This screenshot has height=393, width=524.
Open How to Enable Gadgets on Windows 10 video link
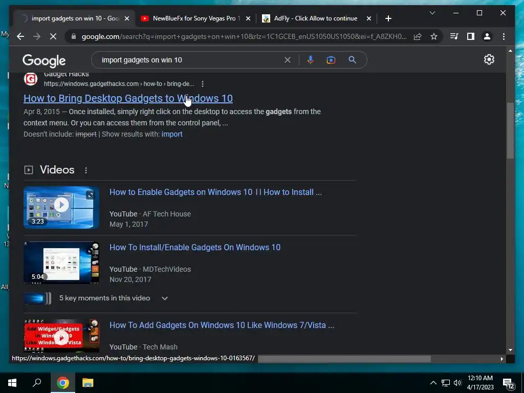click(215, 192)
